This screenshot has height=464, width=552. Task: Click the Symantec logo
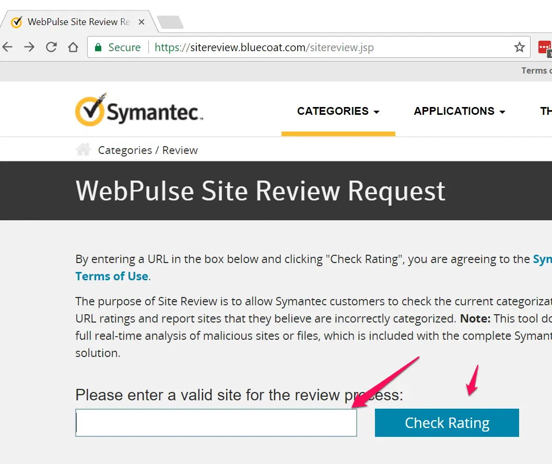[x=139, y=110]
